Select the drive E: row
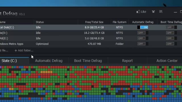182x102 pixels. pyautogui.click(x=91, y=38)
